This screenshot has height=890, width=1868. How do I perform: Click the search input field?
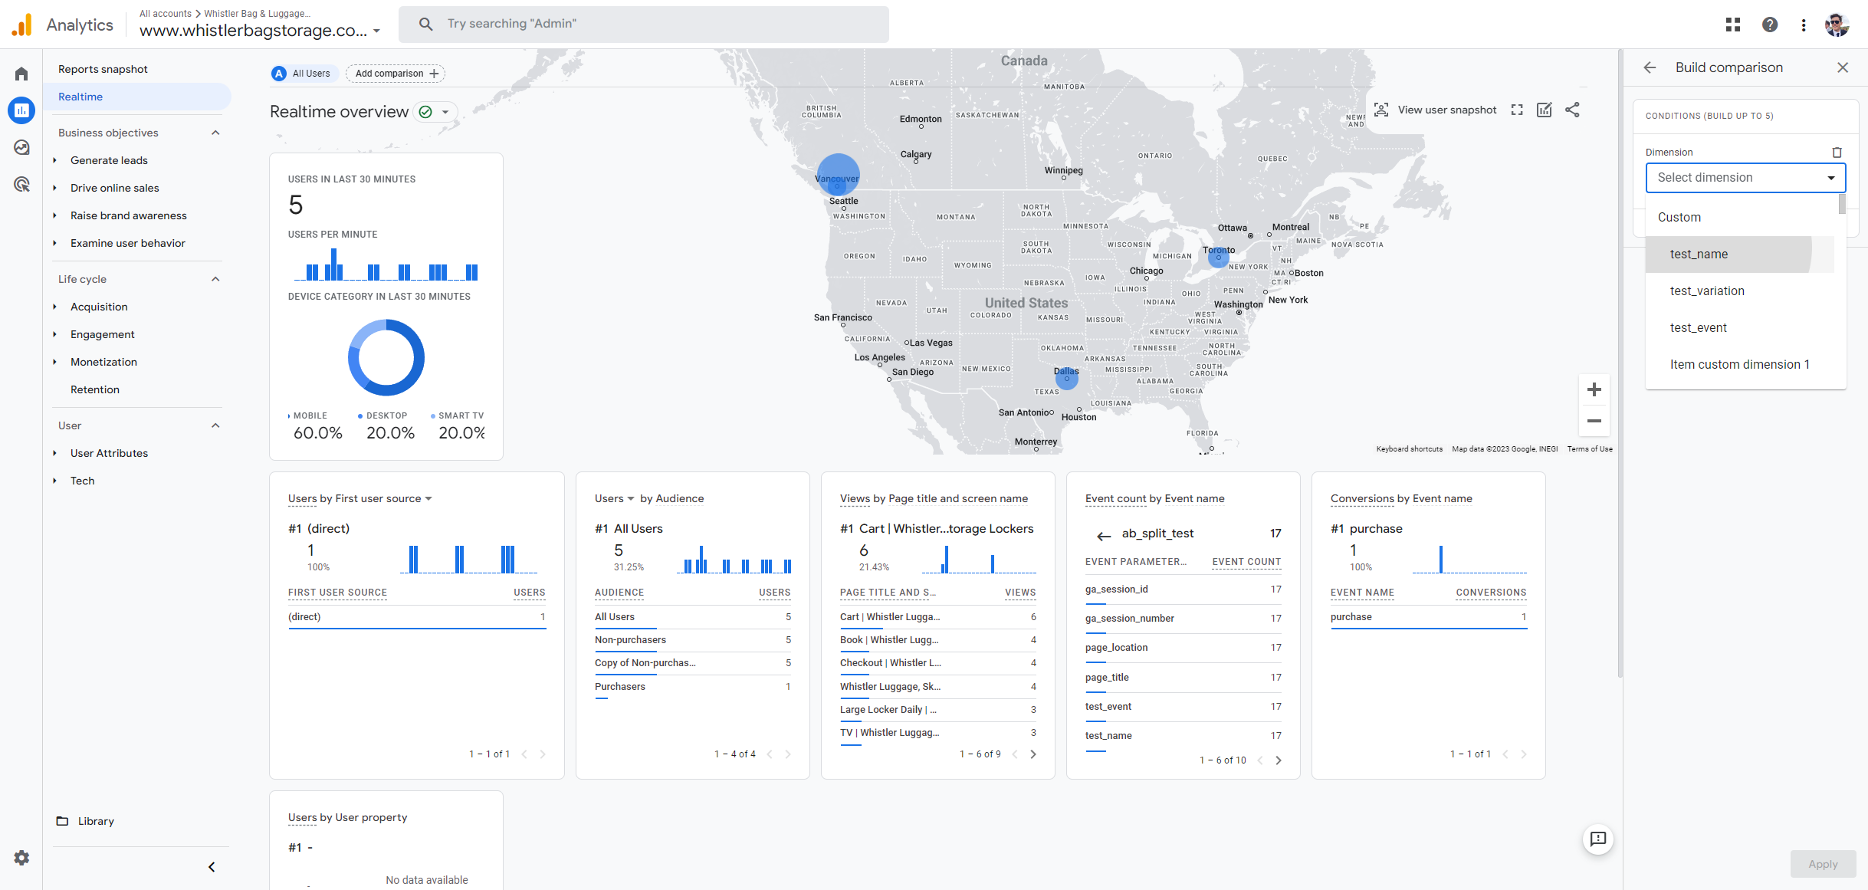[x=644, y=24]
